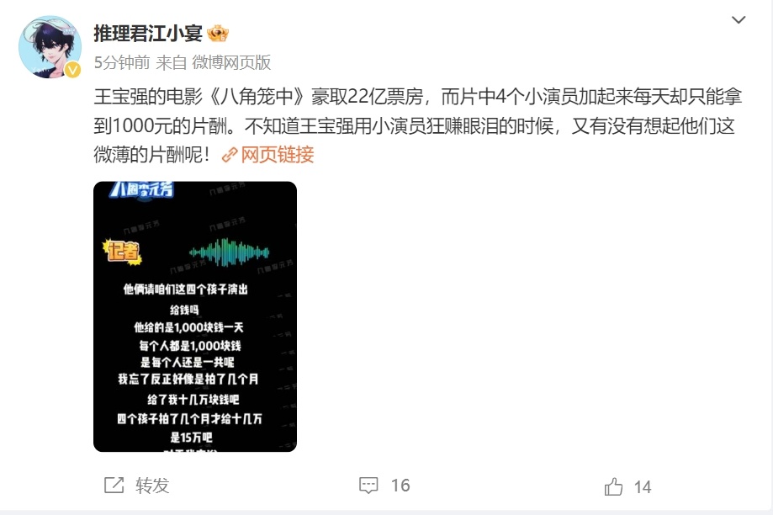Click the crown membership badge icon
This screenshot has width=773, height=515.
click(217, 34)
